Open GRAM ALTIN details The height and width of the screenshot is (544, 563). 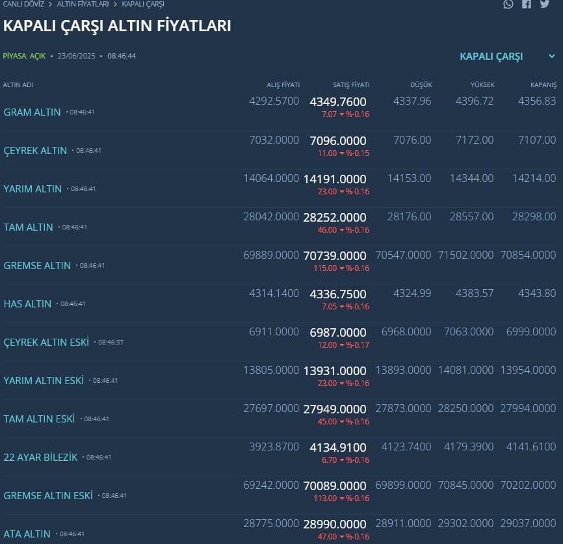tap(32, 112)
